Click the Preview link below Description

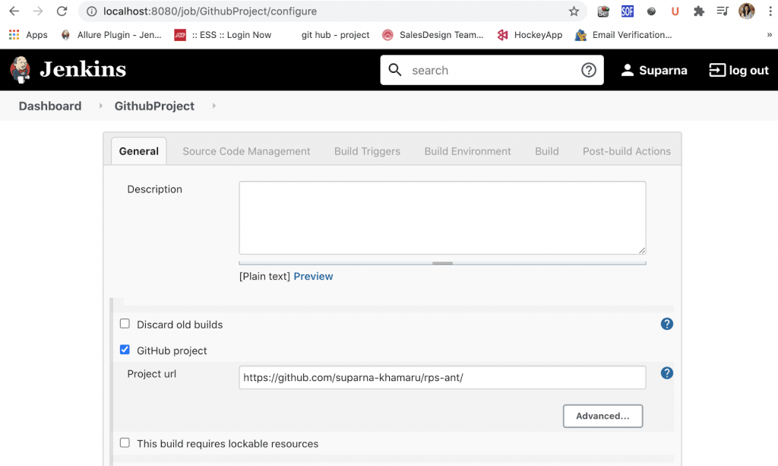click(313, 276)
